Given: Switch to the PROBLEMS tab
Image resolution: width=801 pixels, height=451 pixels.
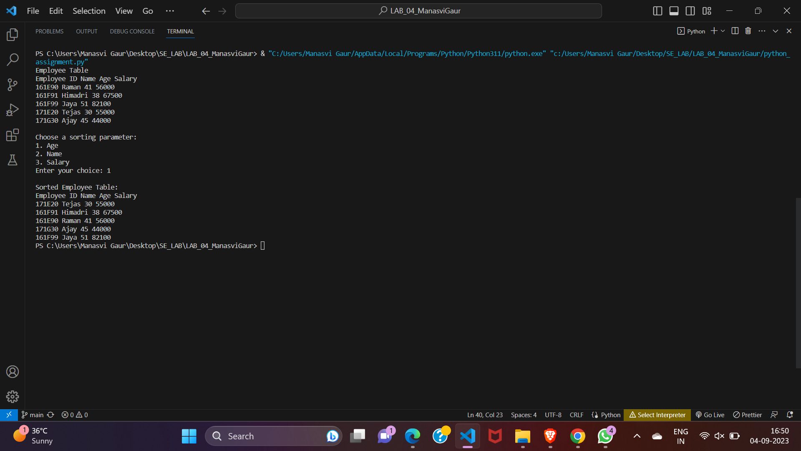Looking at the screenshot, I should (49, 31).
